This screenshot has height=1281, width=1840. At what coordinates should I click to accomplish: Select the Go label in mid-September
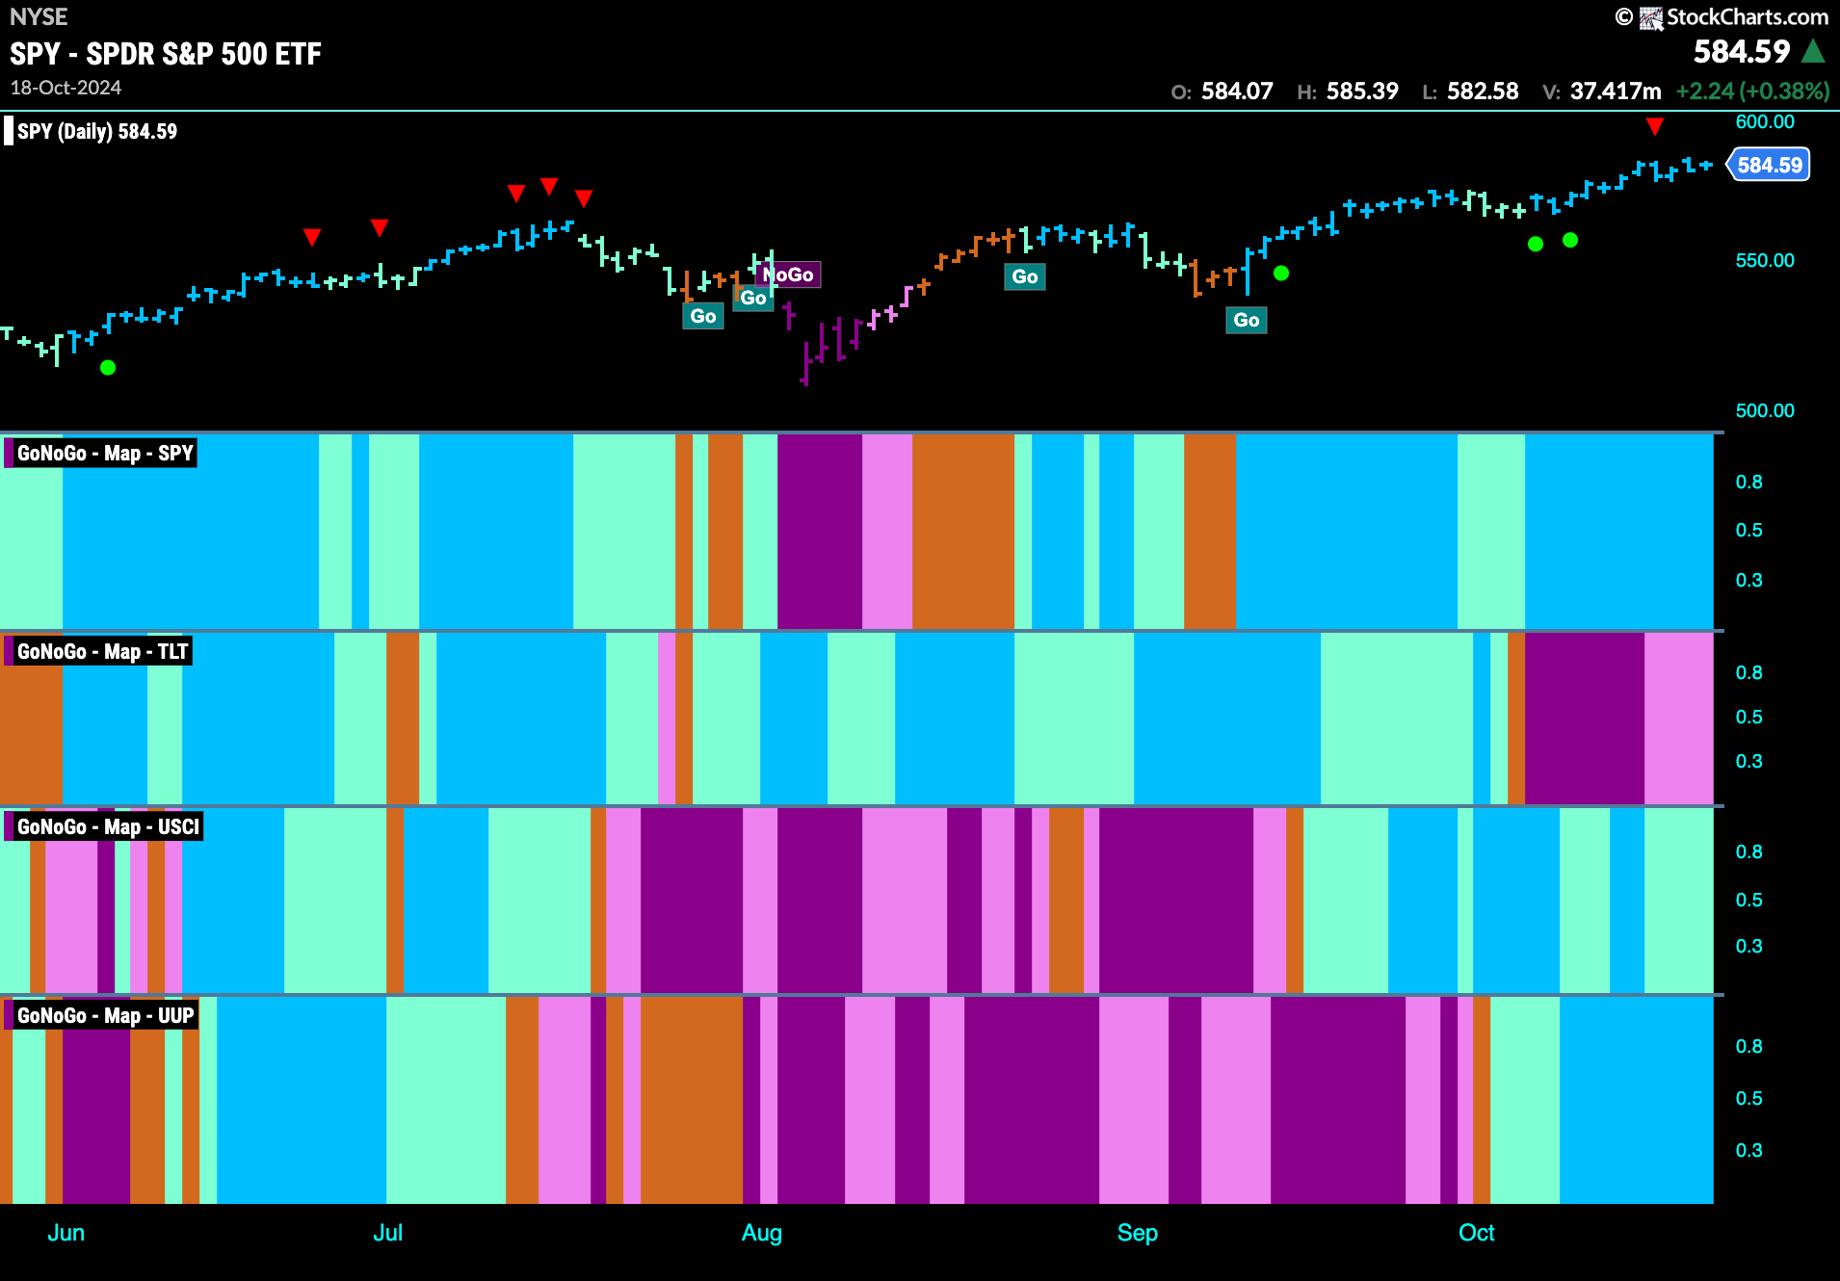(x=1247, y=320)
